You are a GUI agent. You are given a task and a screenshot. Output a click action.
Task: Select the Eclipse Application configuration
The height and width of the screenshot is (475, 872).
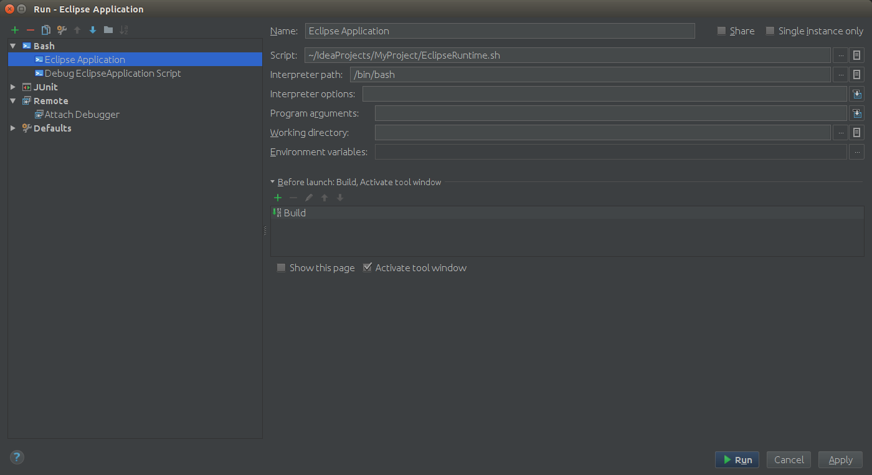[135, 59]
